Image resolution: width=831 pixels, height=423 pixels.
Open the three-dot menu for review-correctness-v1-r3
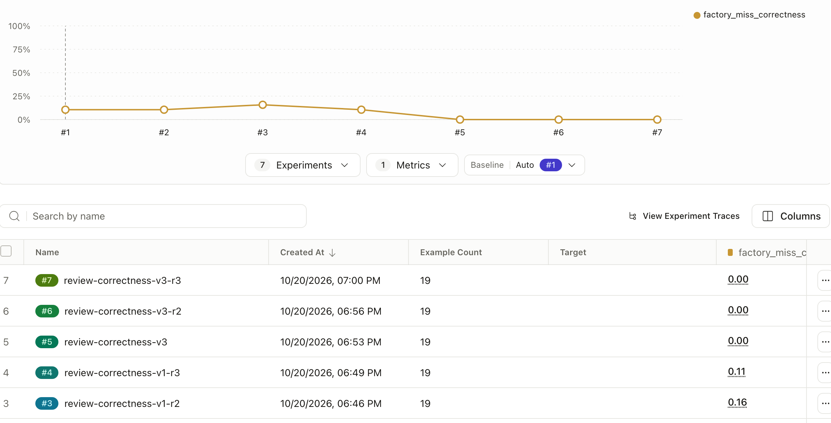click(x=825, y=373)
